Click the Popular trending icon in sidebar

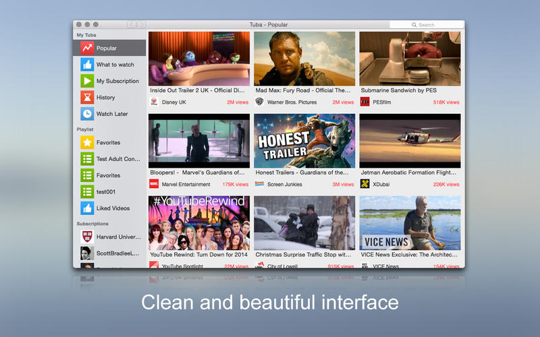(x=87, y=48)
